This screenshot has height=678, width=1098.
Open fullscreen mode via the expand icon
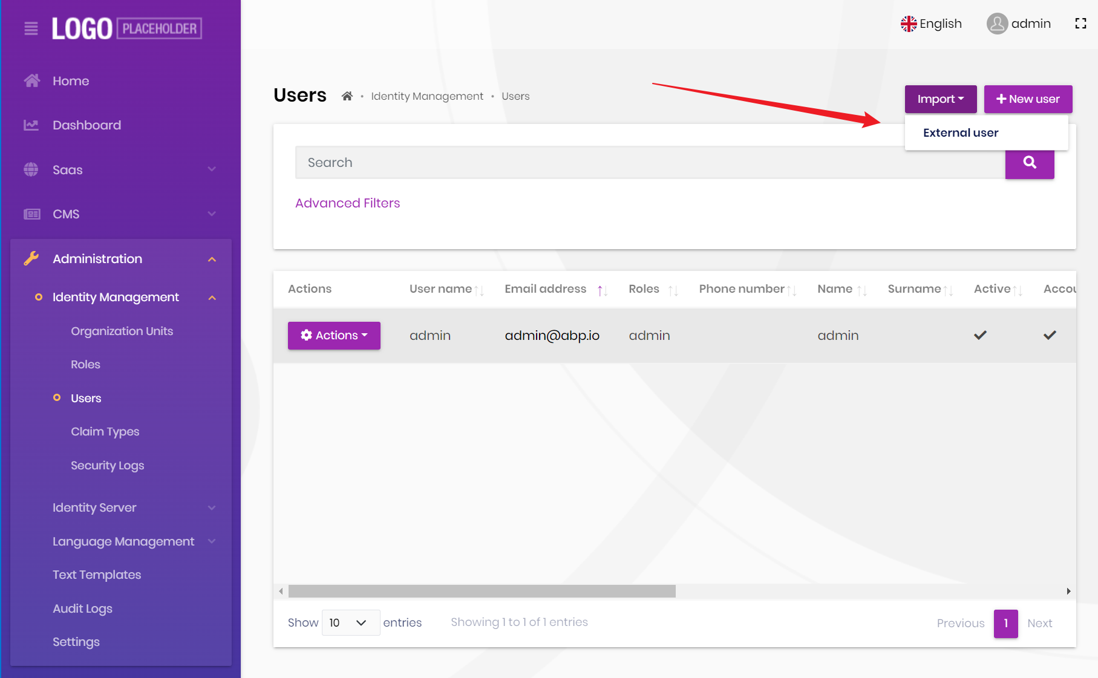pyautogui.click(x=1081, y=23)
